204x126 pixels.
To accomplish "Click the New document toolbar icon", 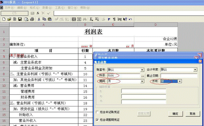I will click(x=4, y=19).
